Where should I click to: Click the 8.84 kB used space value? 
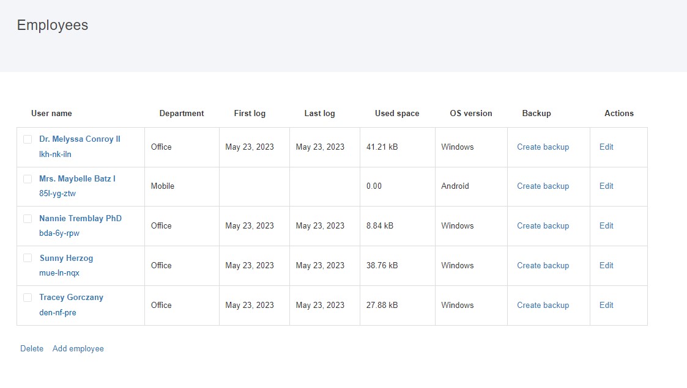[380, 225]
